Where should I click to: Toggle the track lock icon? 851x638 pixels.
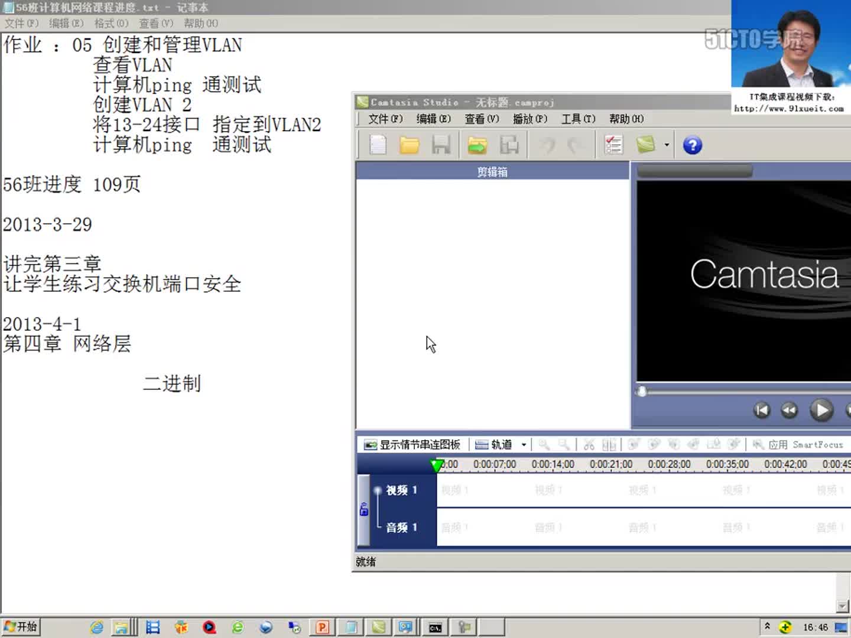coord(364,509)
